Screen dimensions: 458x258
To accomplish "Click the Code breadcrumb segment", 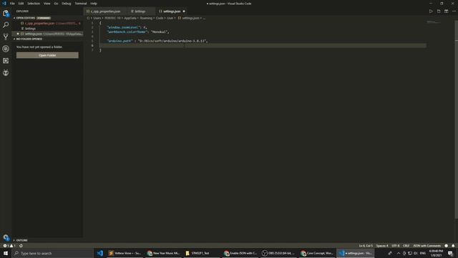I will pos(160,18).
